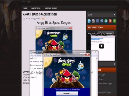Open the StumbleUpon share icon
The width and height of the screenshot is (129, 96).
(x=106, y=21)
